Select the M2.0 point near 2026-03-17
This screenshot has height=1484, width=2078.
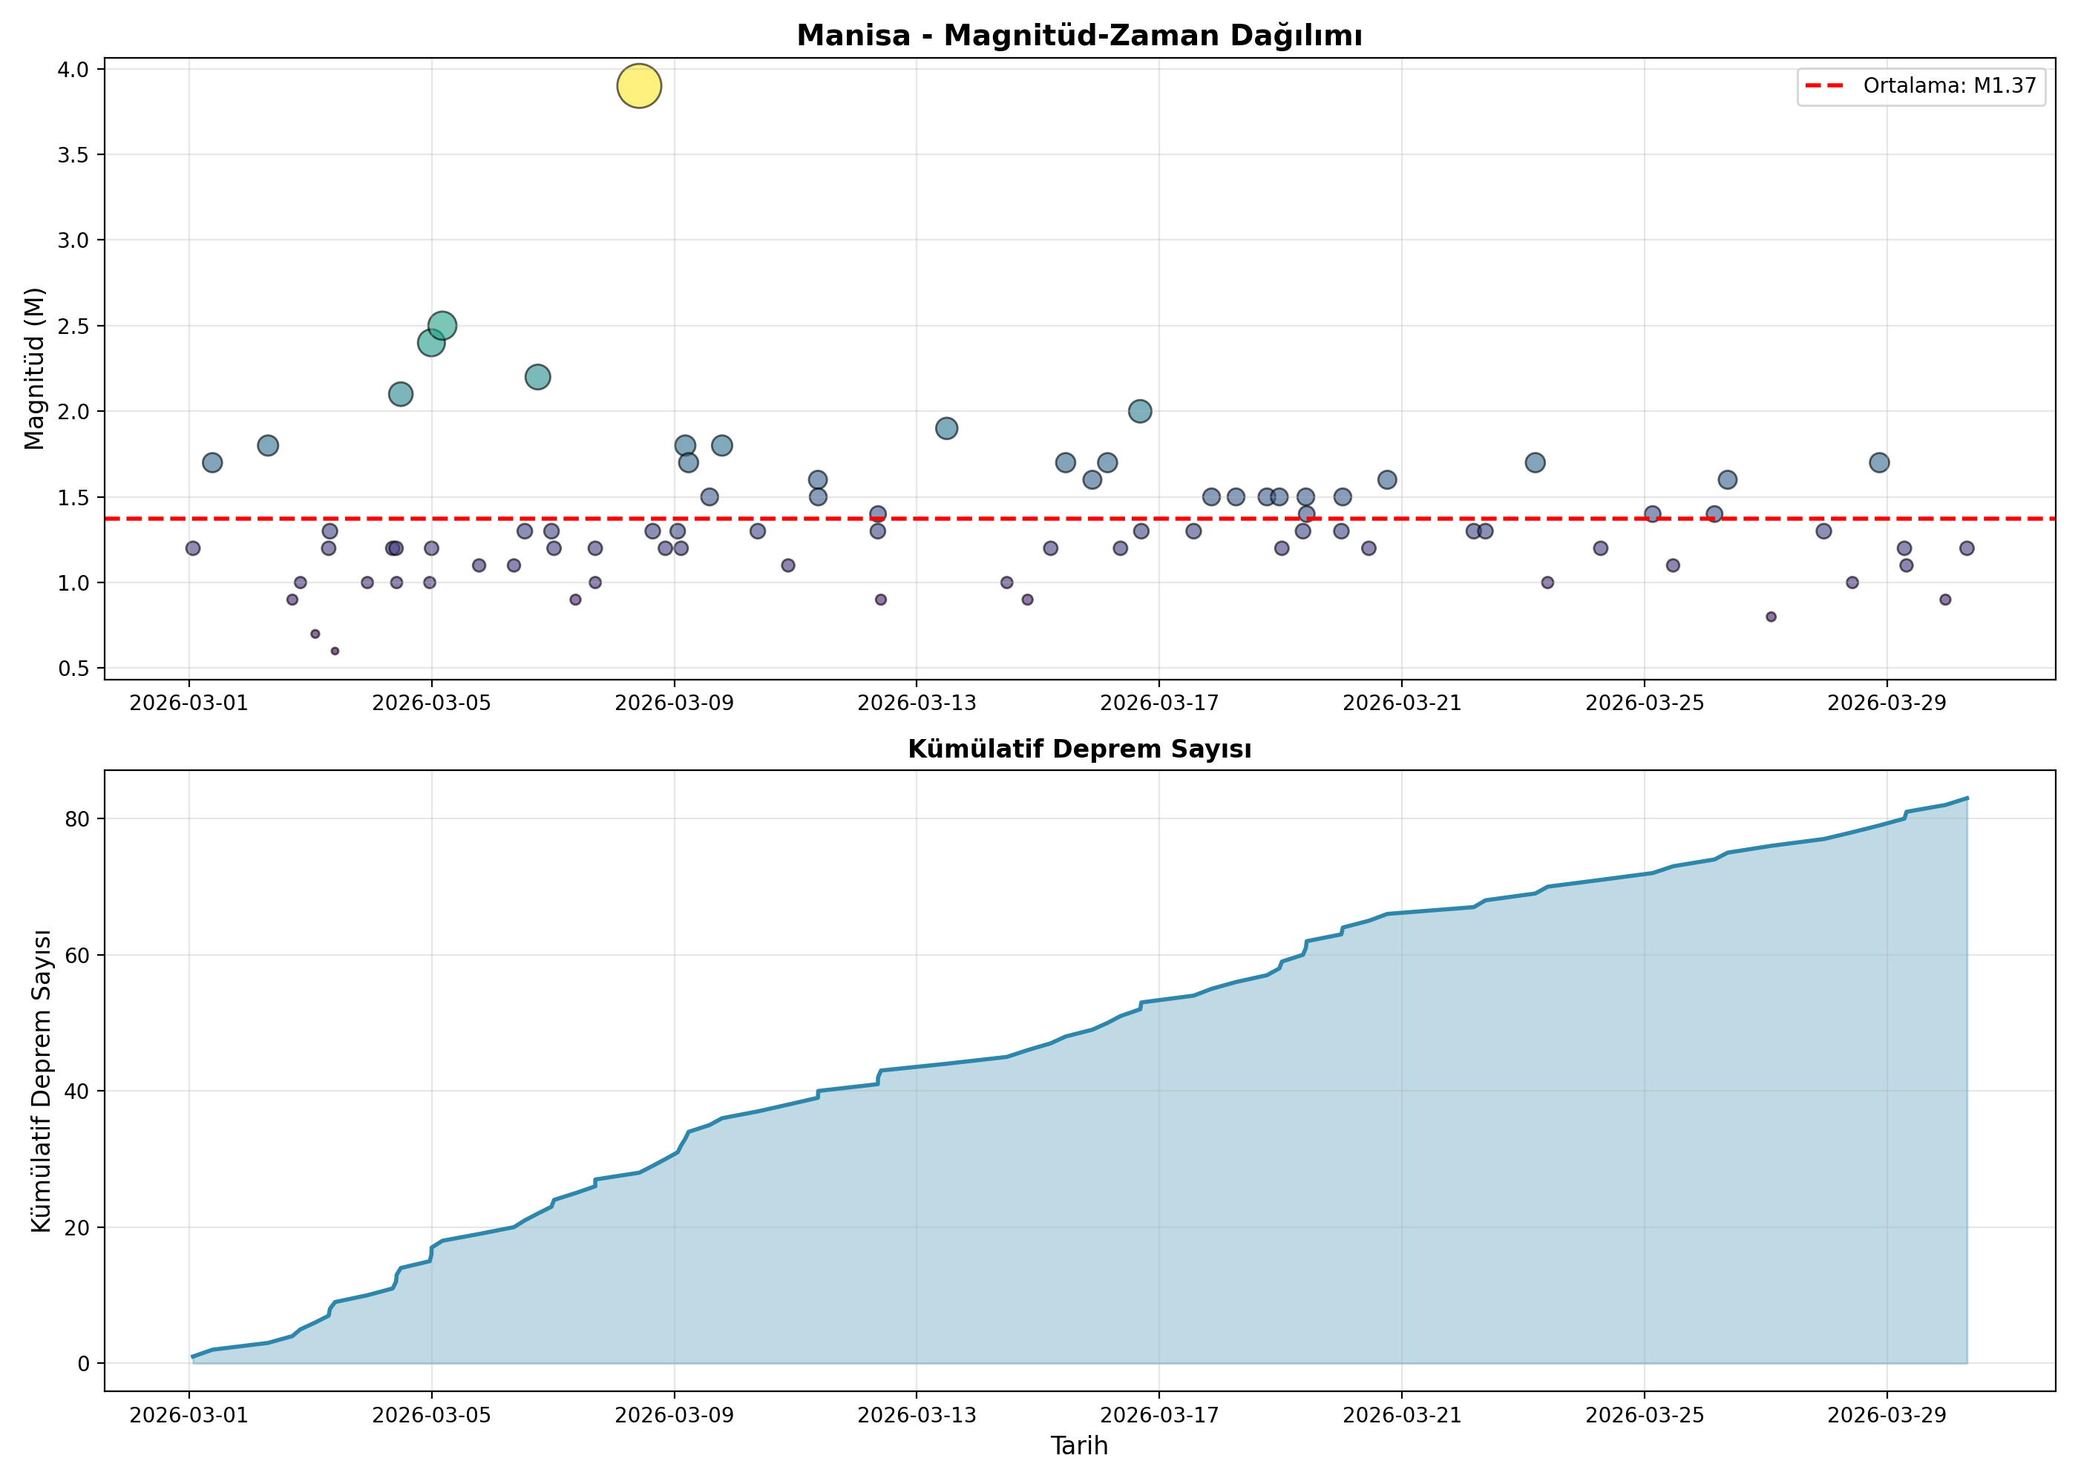pyautogui.click(x=1139, y=411)
